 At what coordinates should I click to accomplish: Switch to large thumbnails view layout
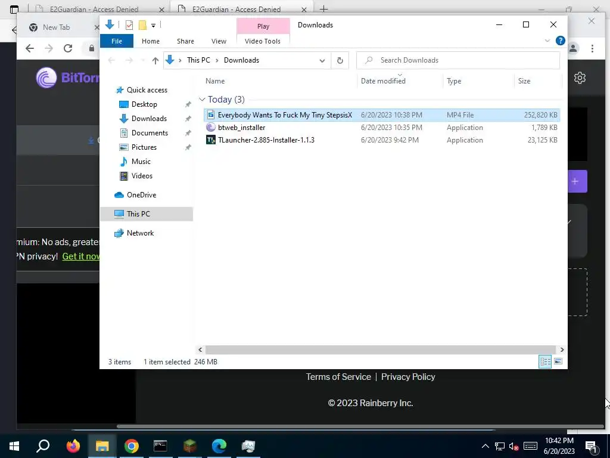[x=558, y=362]
